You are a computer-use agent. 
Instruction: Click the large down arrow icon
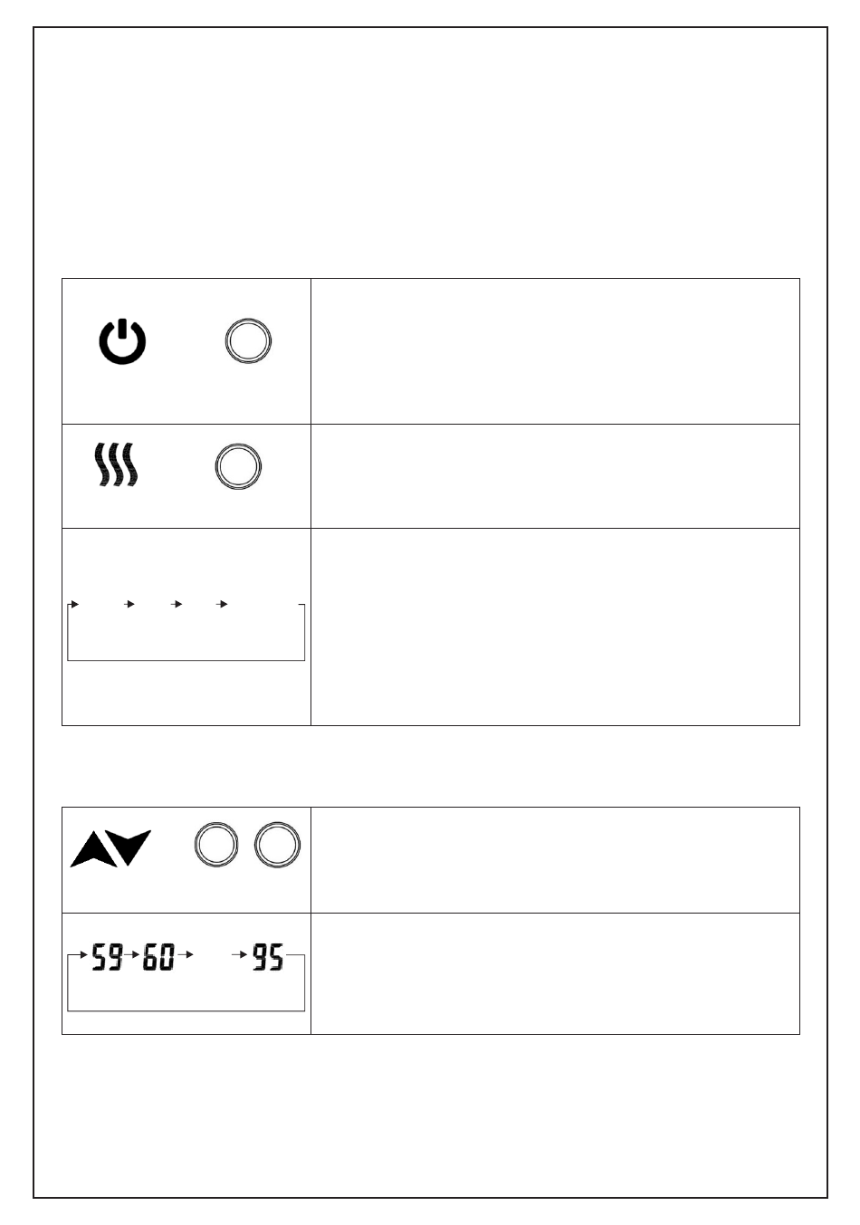134,847
